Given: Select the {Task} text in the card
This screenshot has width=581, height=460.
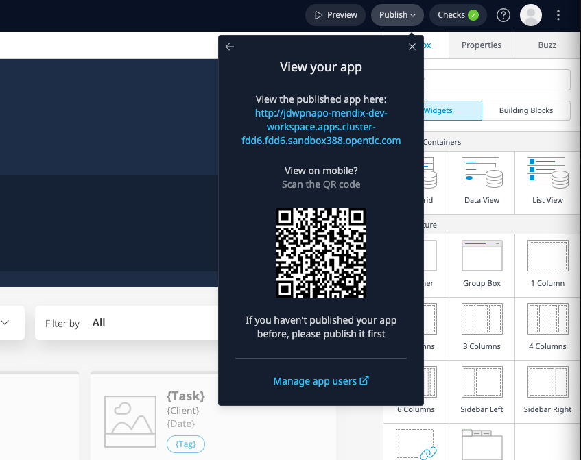Looking at the screenshot, I should point(186,396).
